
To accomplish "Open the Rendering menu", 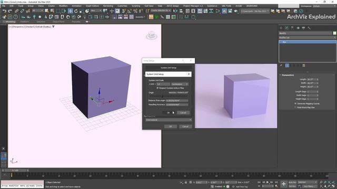I will point(108,6).
